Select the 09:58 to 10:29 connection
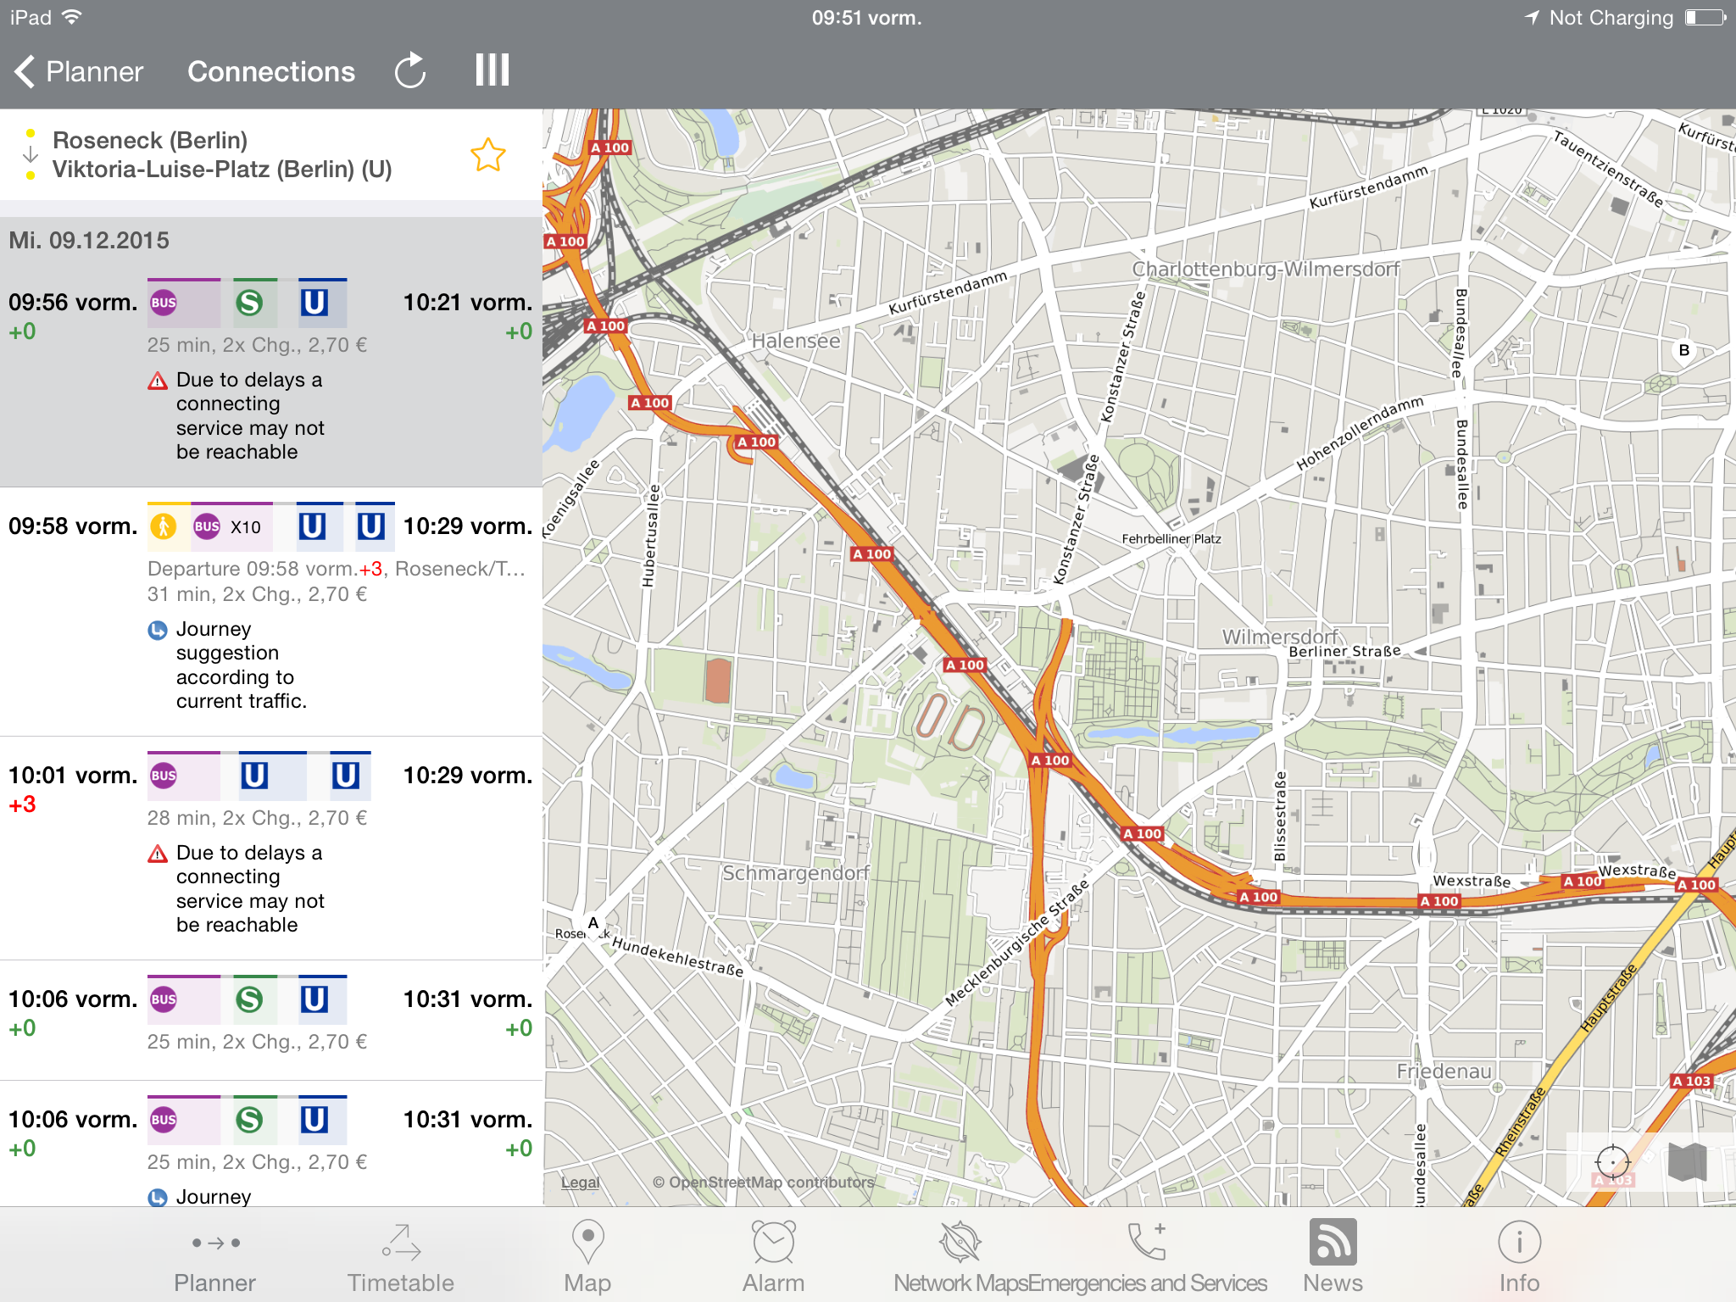The width and height of the screenshot is (1736, 1302). 271,612
